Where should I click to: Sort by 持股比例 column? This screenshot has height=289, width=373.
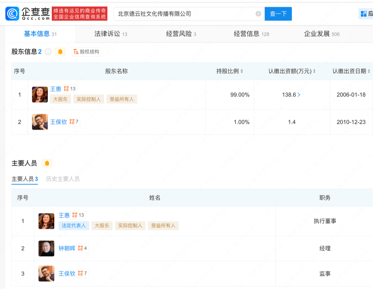(x=242, y=71)
